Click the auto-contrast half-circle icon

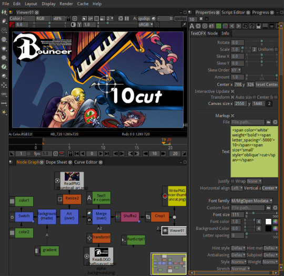[73, 25]
